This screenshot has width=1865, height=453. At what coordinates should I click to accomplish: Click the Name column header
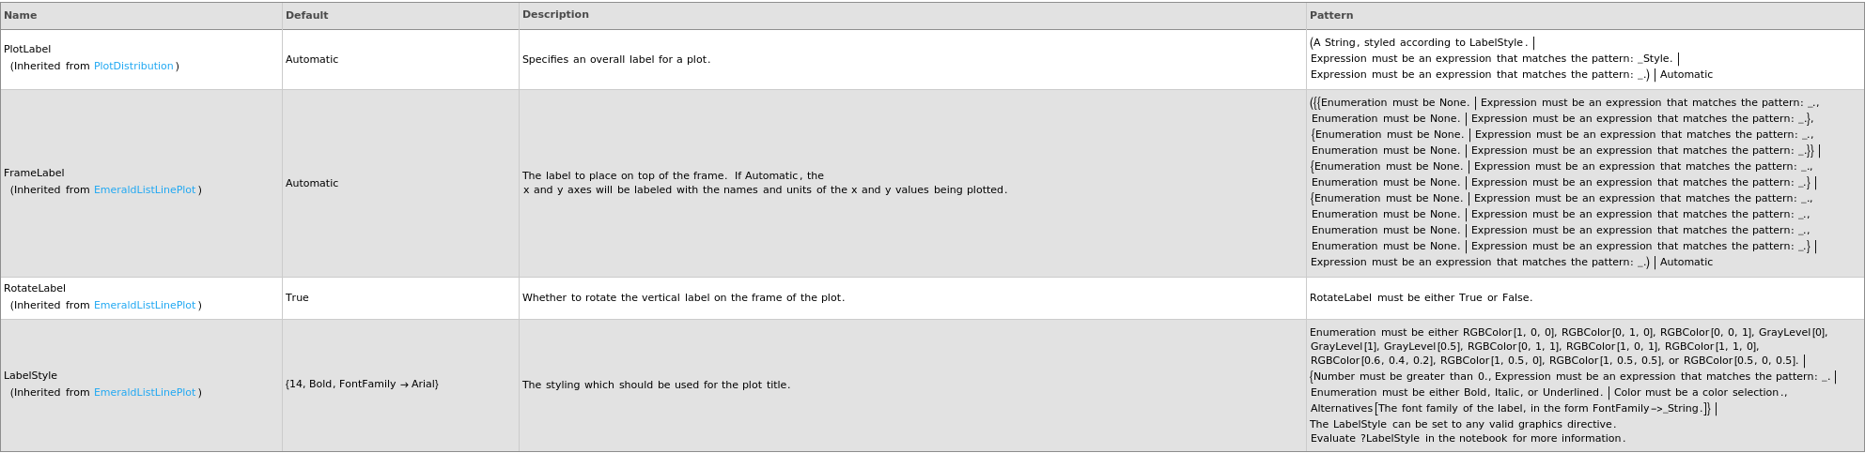21,16
